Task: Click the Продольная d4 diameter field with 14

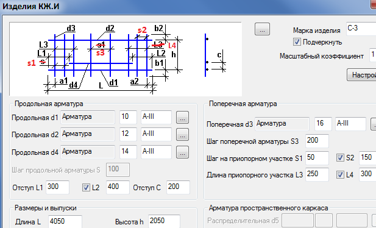Action: 128,152
